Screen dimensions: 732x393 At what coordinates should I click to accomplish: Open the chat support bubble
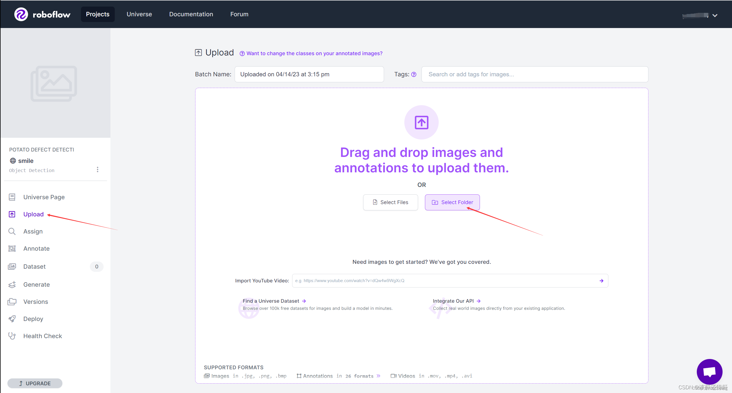pyautogui.click(x=709, y=372)
